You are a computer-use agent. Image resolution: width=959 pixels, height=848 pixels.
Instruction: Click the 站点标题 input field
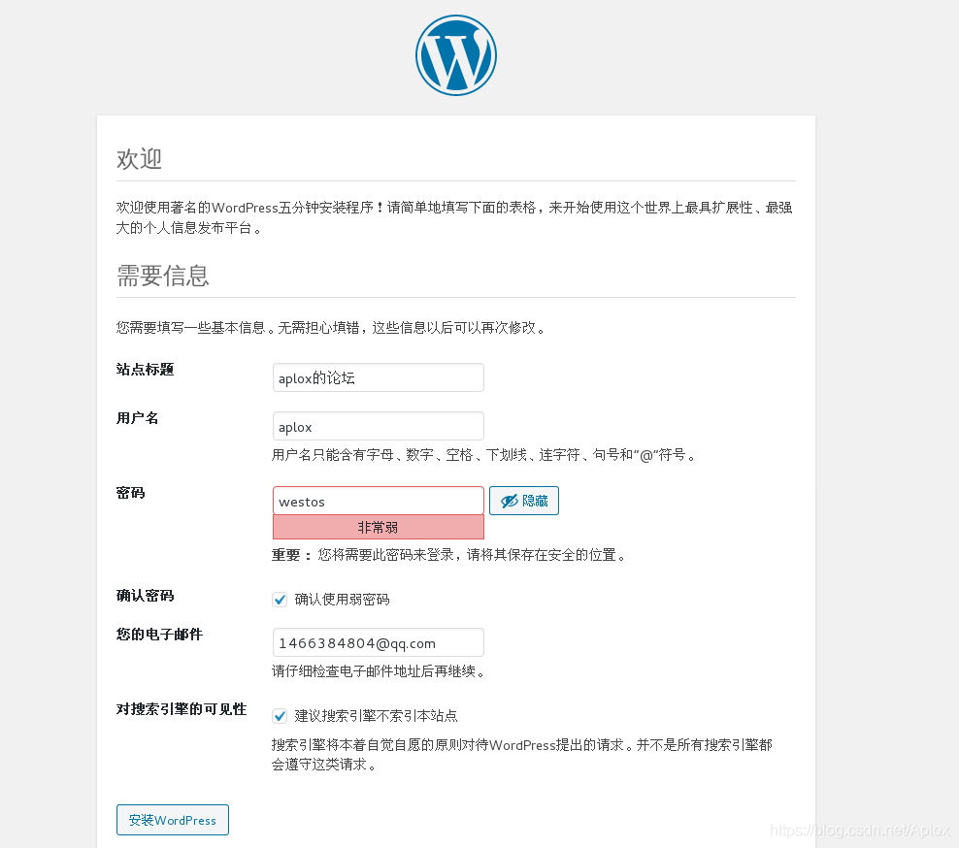pyautogui.click(x=378, y=377)
